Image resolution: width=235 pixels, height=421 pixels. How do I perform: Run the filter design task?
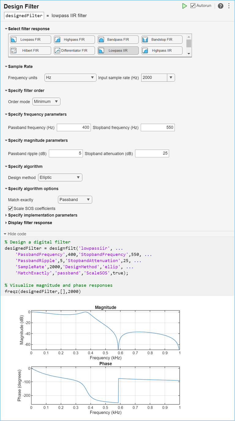185,6
